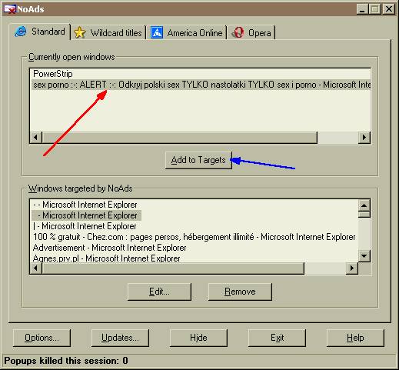Select '100 % gratuit - Chez.com' target entry
Image resolution: width=399 pixels, height=370 pixels.
[194, 237]
